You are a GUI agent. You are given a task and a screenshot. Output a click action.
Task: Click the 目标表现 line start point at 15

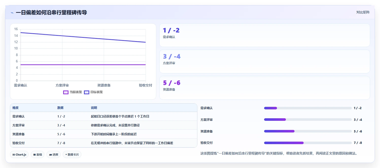21,32
